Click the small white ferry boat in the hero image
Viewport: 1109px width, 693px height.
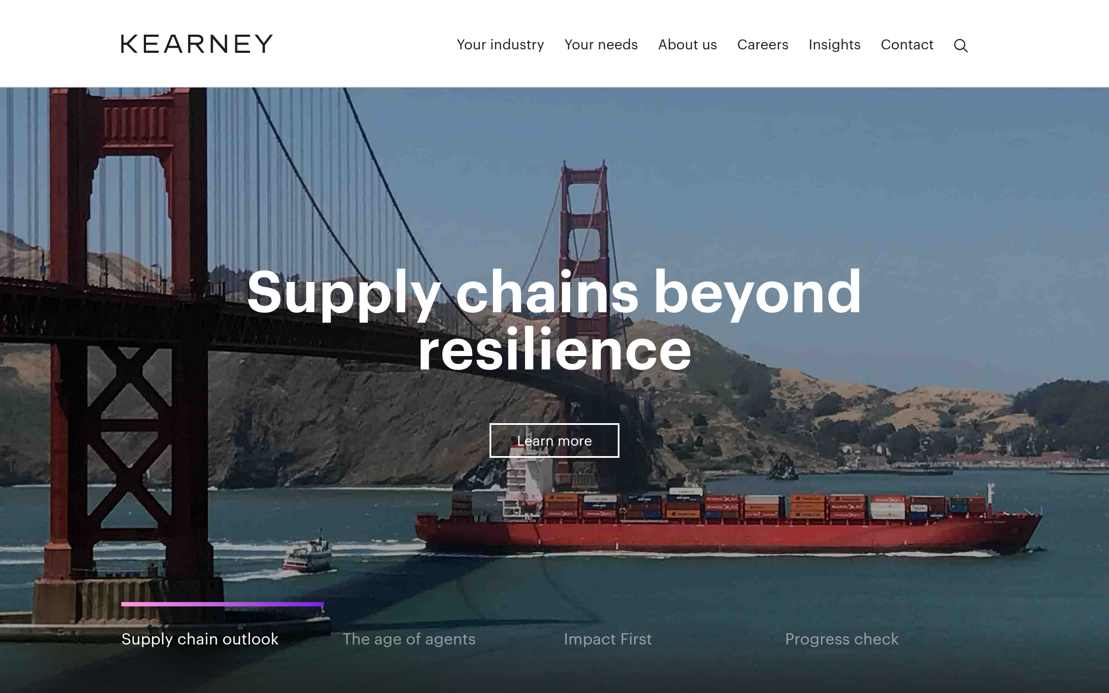tap(308, 554)
